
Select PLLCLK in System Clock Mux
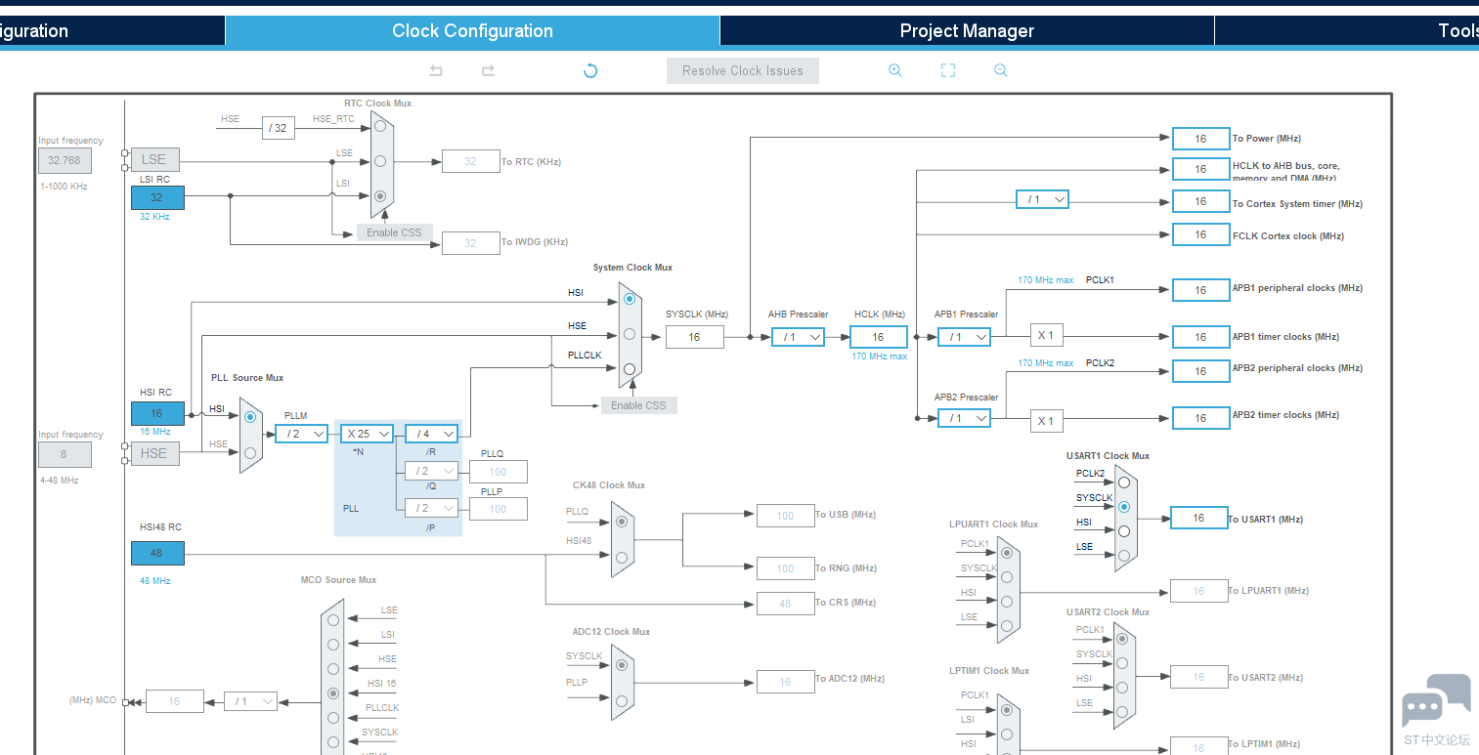630,369
